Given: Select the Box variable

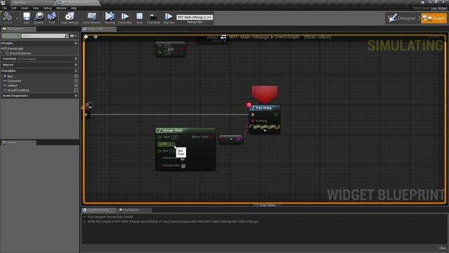Looking at the screenshot, I should point(10,77).
